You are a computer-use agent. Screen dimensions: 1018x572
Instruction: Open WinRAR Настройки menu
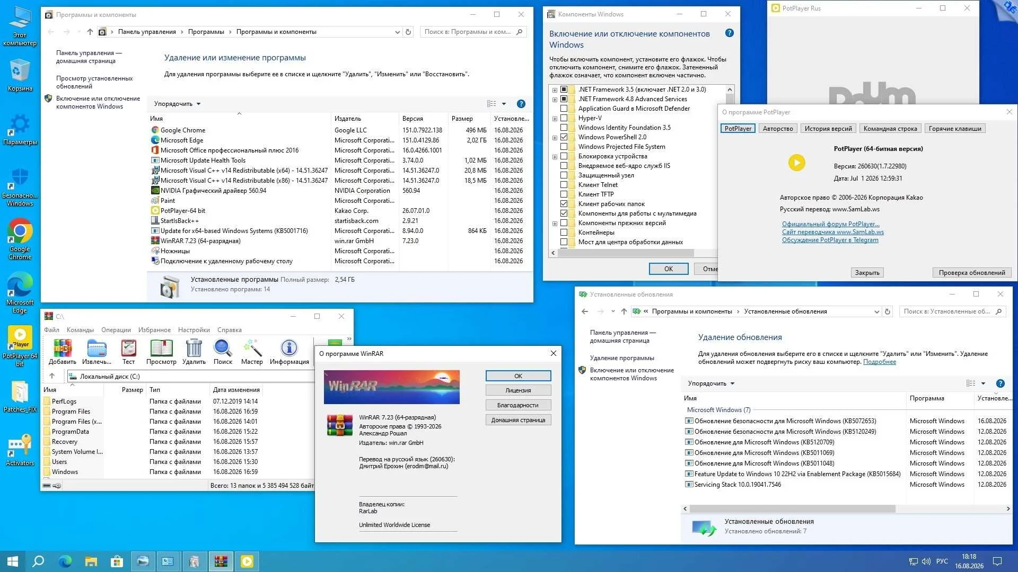pos(194,330)
